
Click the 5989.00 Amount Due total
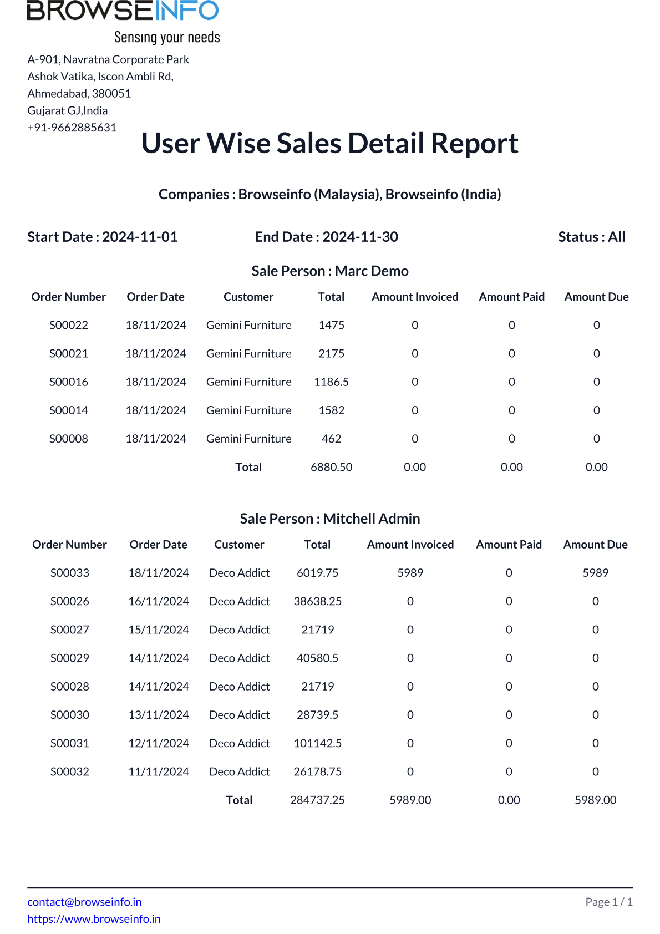click(x=595, y=800)
